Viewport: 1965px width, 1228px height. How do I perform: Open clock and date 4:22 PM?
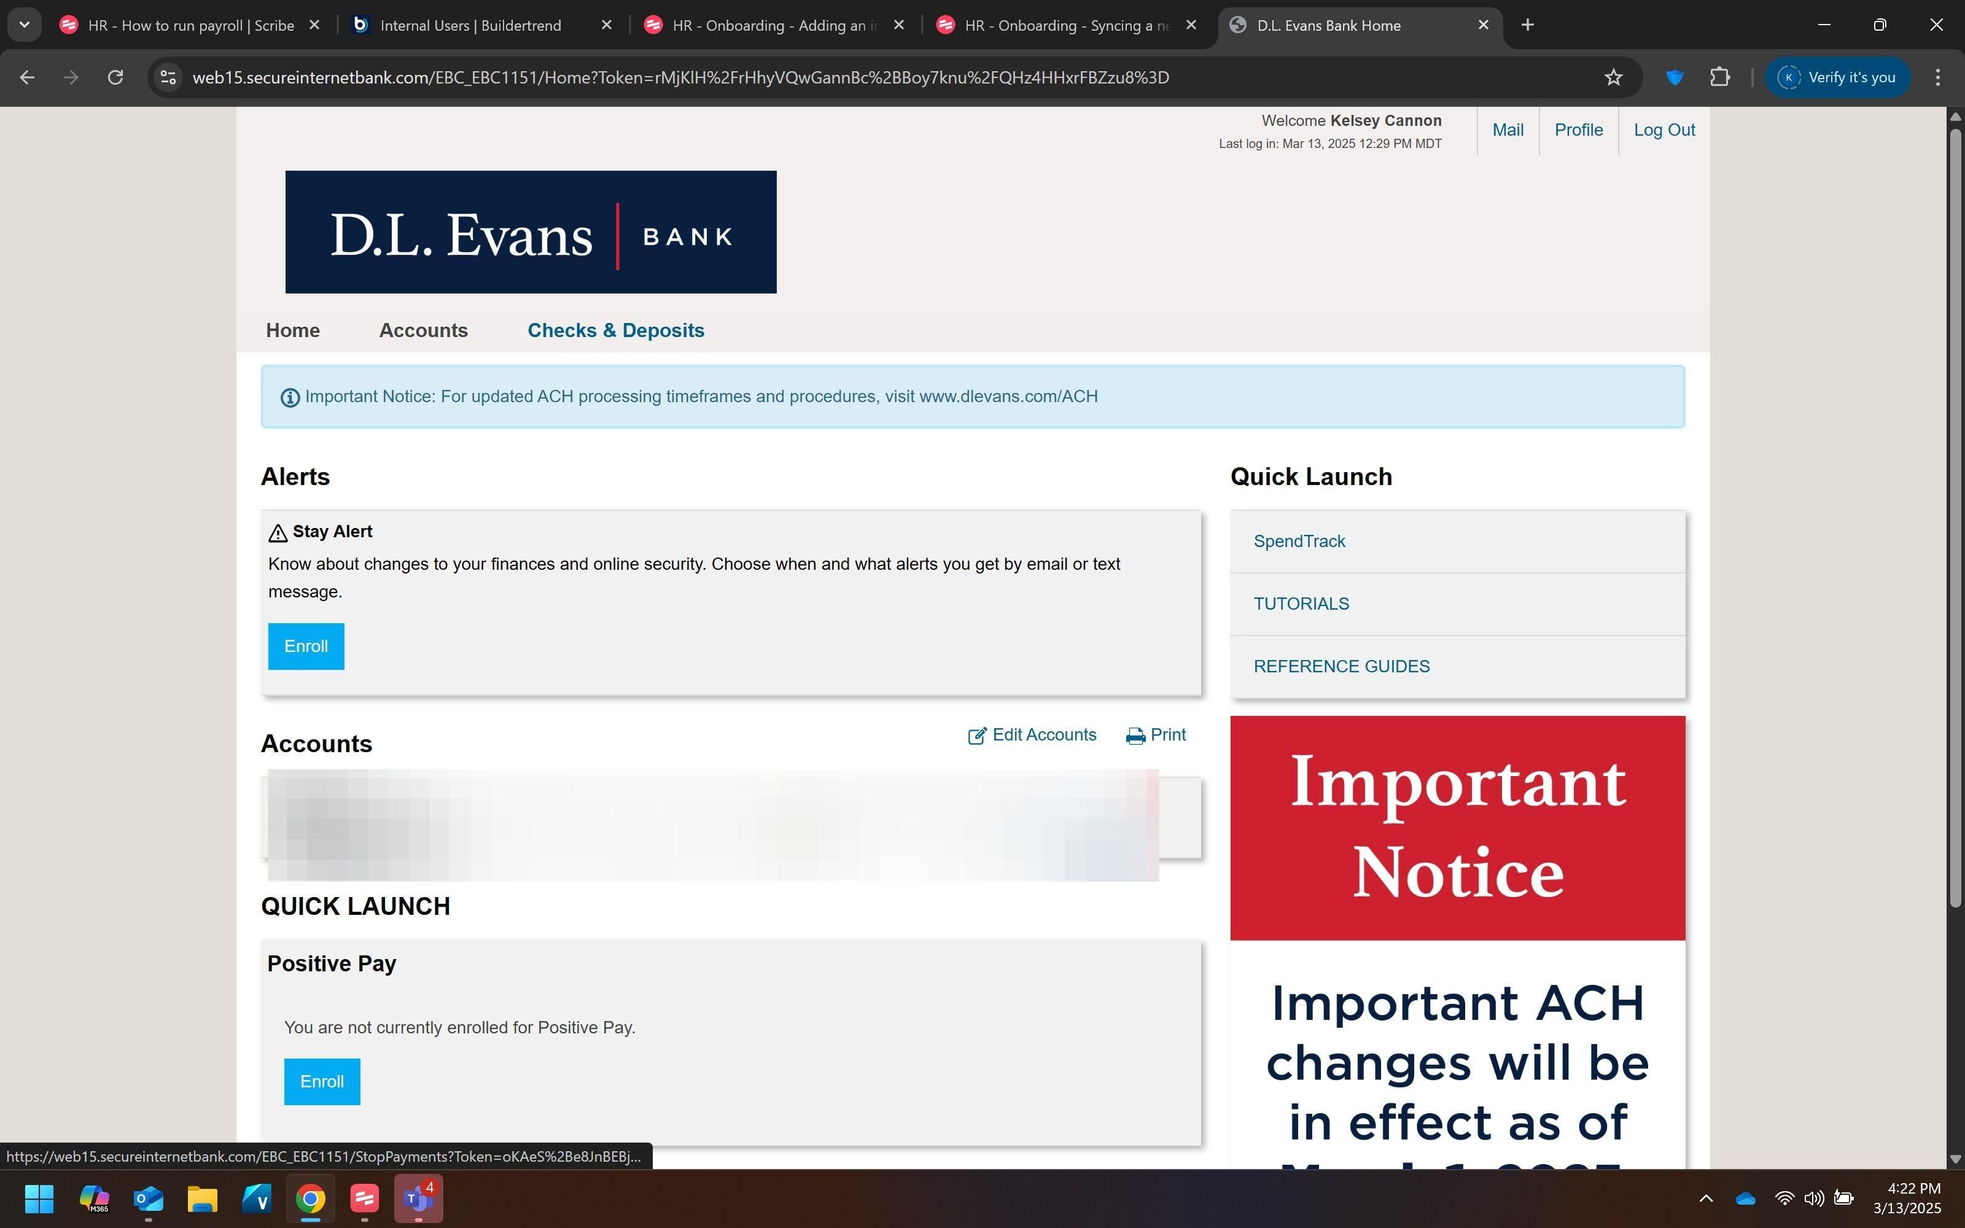pos(1907,1198)
